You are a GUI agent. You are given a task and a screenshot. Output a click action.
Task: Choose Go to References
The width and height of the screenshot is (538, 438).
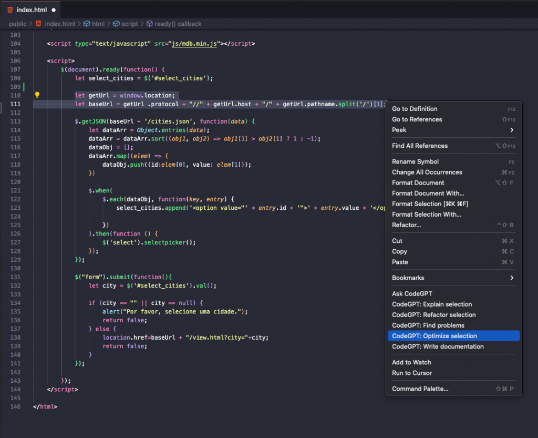coord(453,119)
